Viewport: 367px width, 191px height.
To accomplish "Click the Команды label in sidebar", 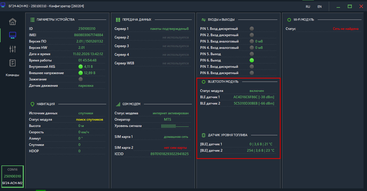I will (x=13, y=75).
